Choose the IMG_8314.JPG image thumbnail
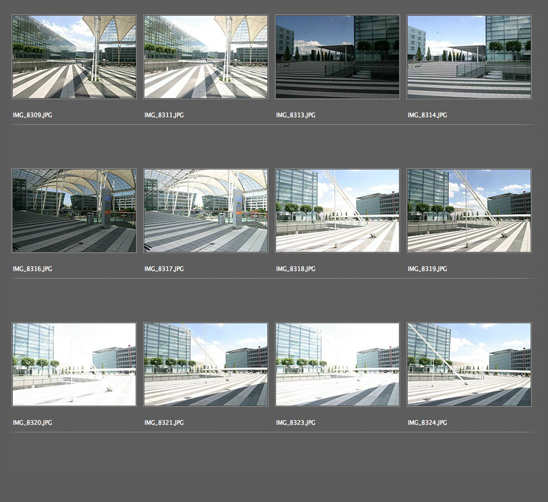This screenshot has width=548, height=502. [469, 57]
